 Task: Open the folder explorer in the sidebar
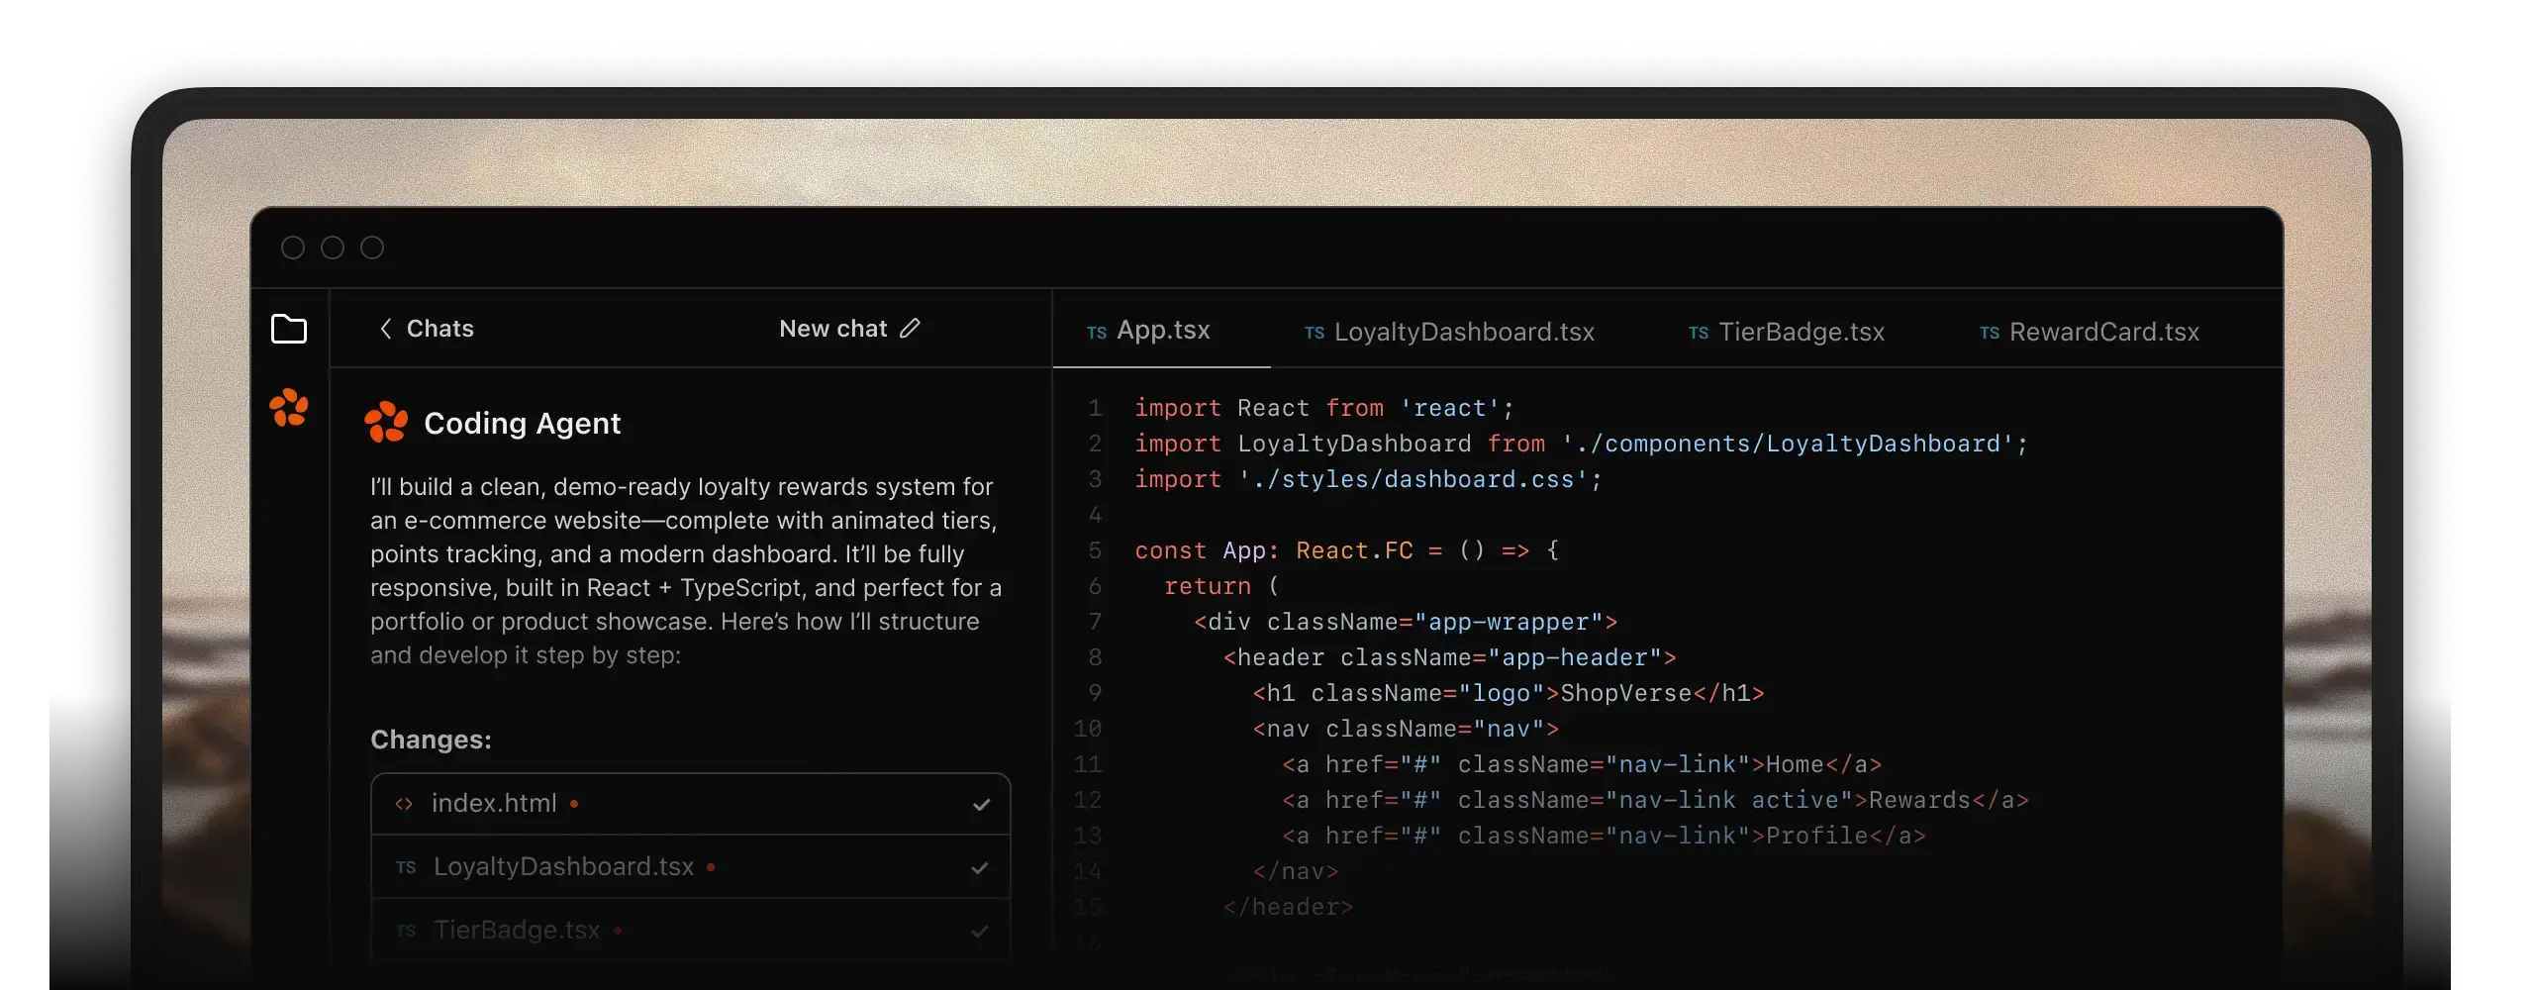point(289,329)
